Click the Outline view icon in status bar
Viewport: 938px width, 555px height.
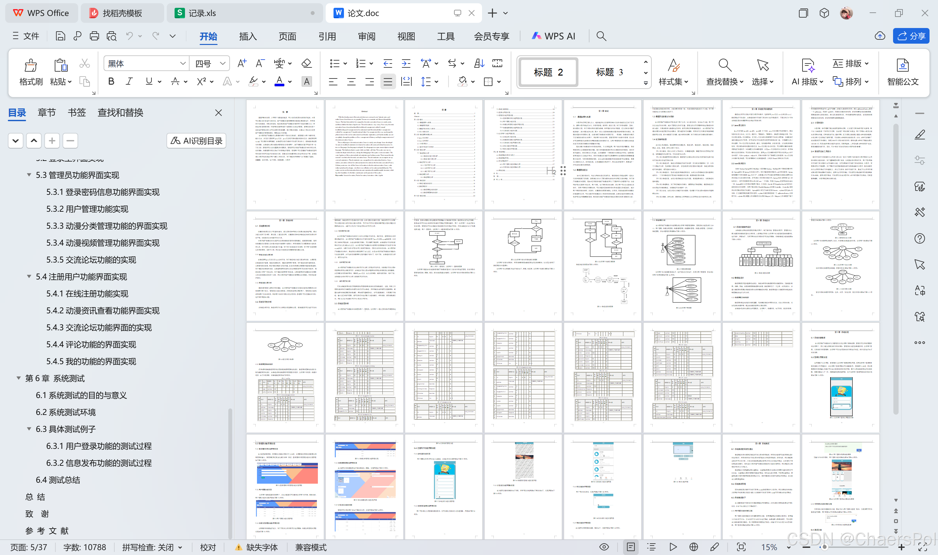click(x=652, y=547)
